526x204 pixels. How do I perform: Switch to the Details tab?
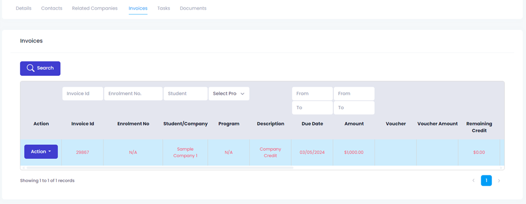(24, 9)
